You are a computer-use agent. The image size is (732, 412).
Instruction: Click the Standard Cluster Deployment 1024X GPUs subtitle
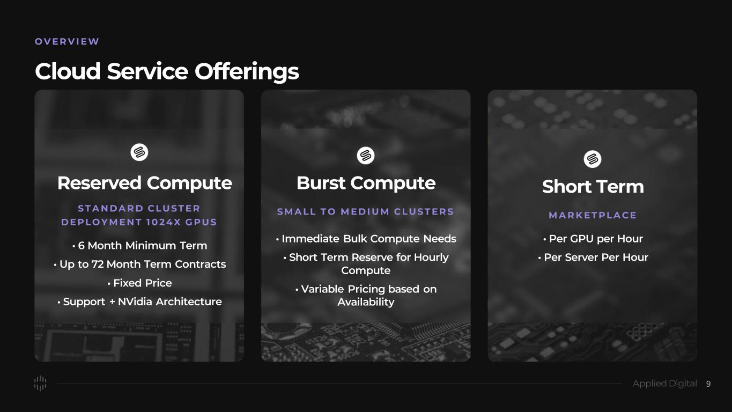[139, 215]
